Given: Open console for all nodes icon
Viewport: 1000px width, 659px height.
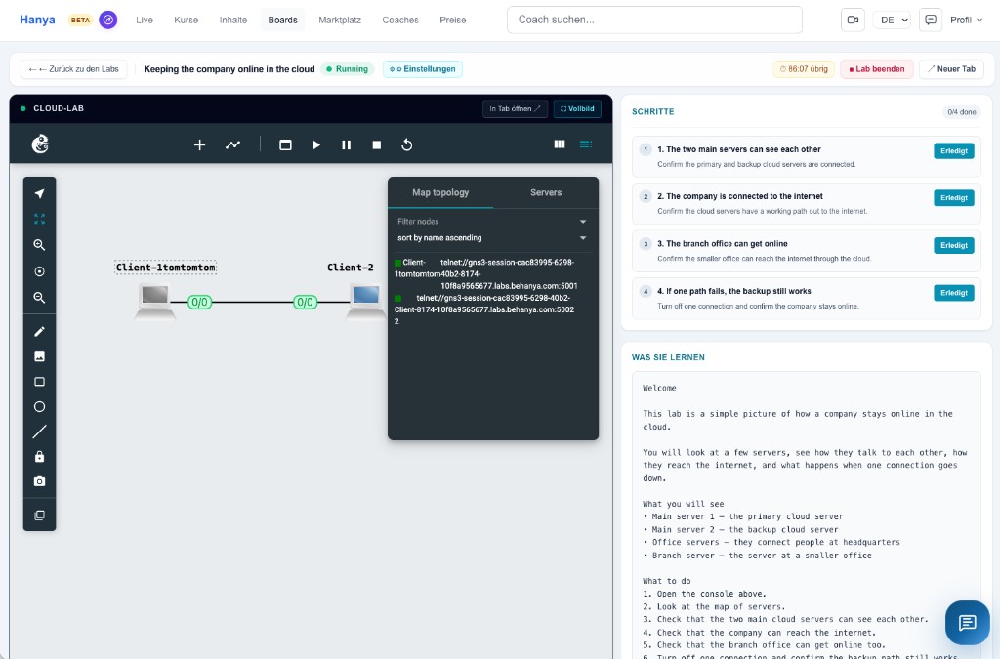Looking at the screenshot, I should 285,145.
